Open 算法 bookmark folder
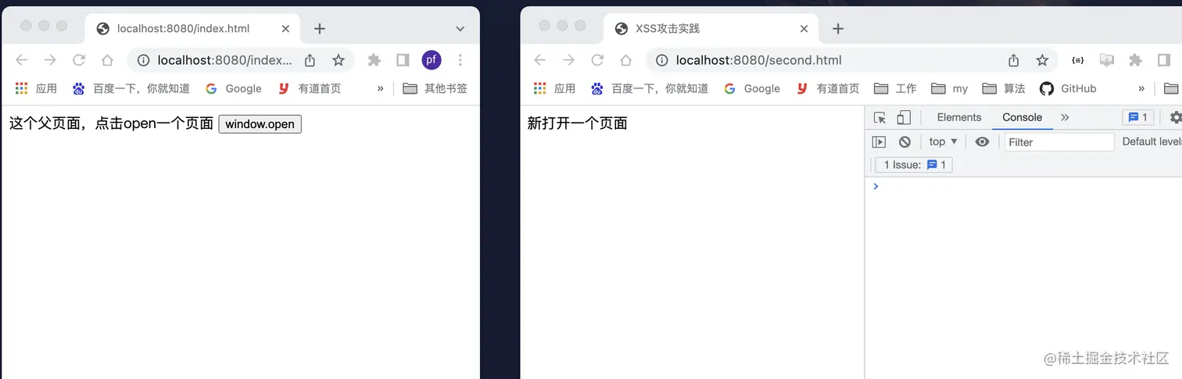Image resolution: width=1182 pixels, height=379 pixels. (x=1004, y=88)
